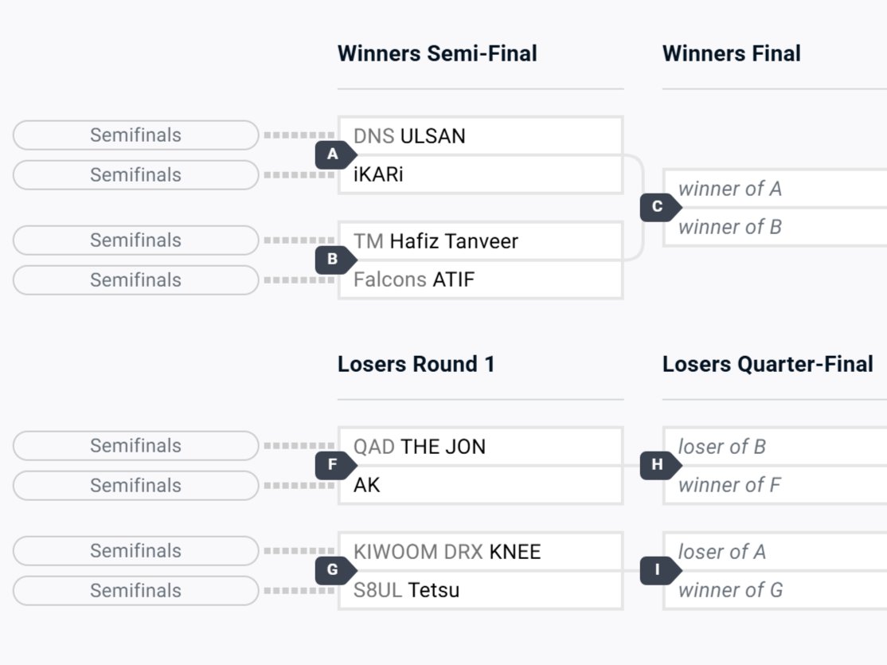Image resolution: width=887 pixels, height=665 pixels.
Task: Click the Semifinals pill leading to iKARi
Action: 136,175
